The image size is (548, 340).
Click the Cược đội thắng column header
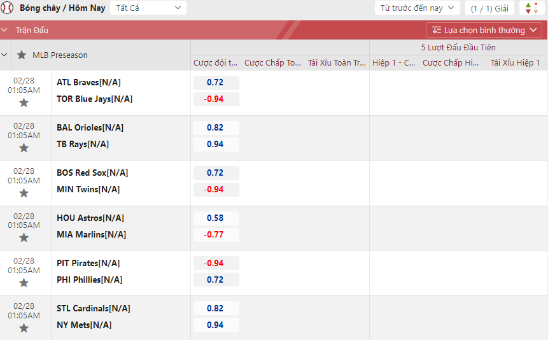[x=216, y=63]
